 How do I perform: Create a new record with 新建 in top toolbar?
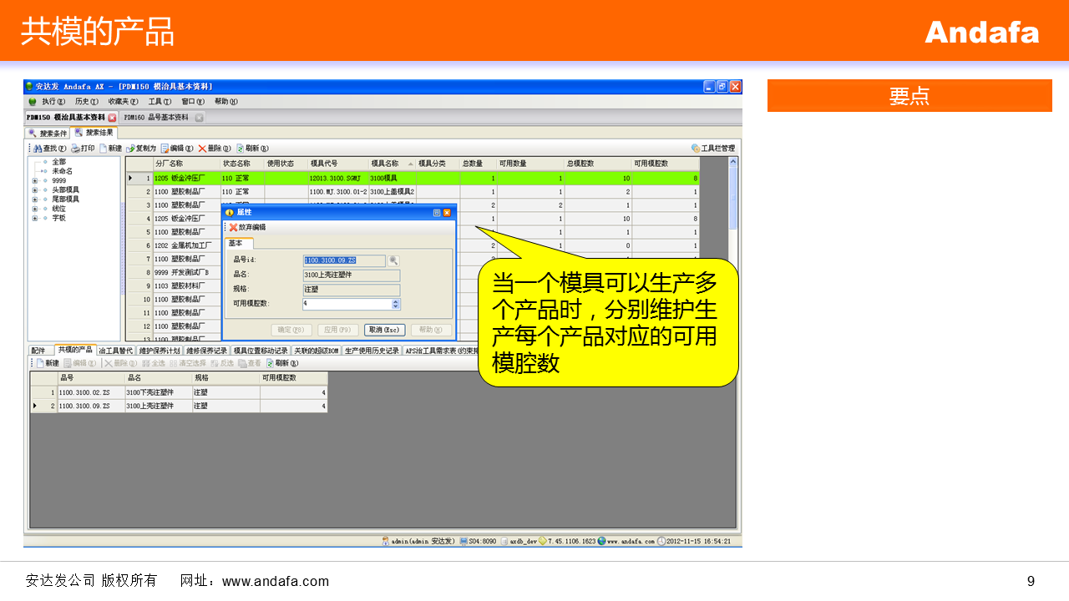tap(104, 149)
